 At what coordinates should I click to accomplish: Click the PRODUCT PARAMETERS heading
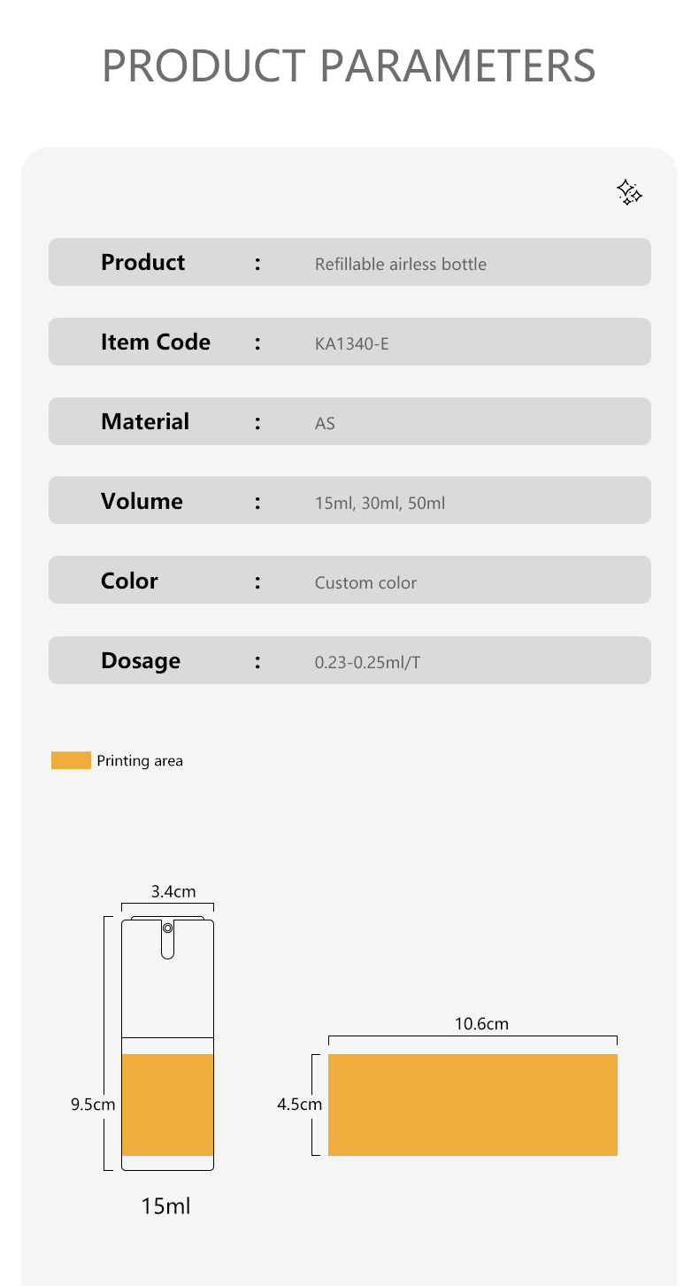pyautogui.click(x=349, y=65)
